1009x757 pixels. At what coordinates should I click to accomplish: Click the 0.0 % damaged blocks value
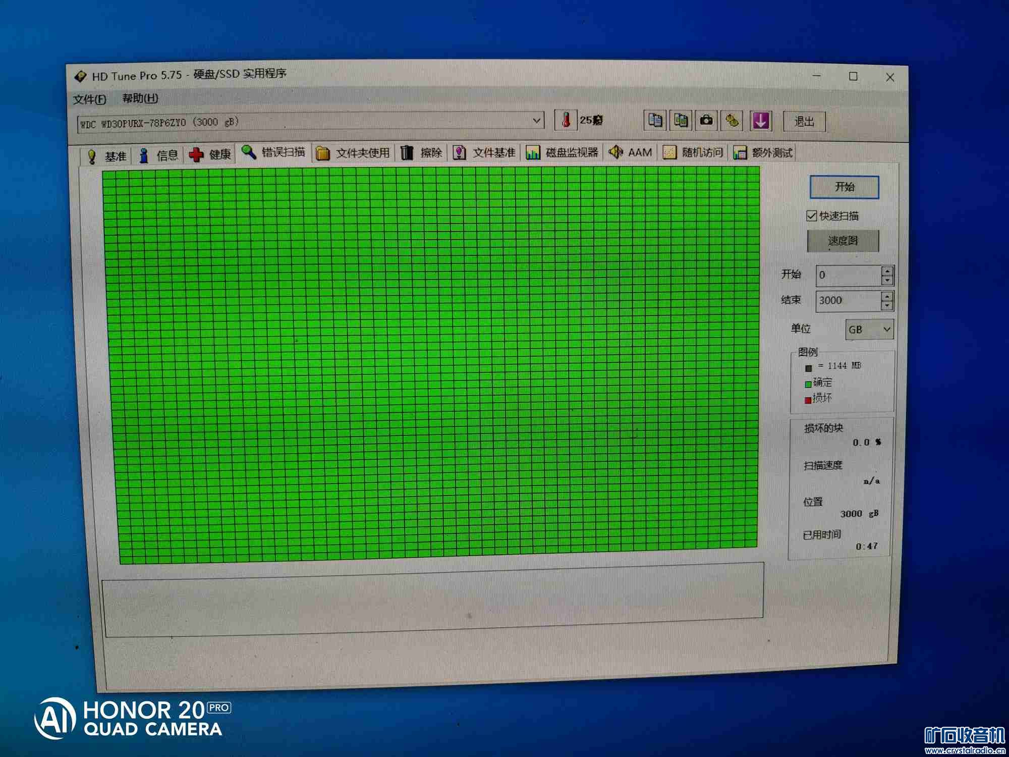(867, 443)
